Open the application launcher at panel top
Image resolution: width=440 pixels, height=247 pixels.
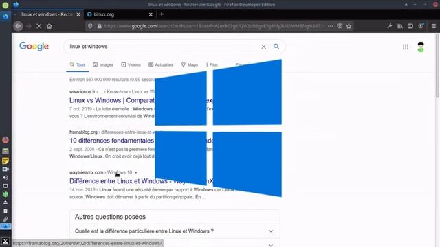[x=5, y=5]
